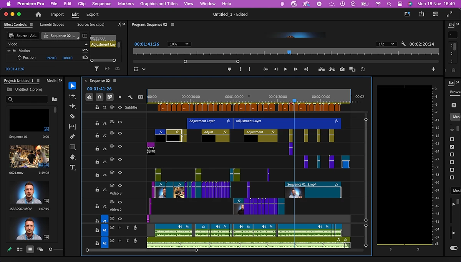Collapse the Motion effect section

click(x=9, y=51)
